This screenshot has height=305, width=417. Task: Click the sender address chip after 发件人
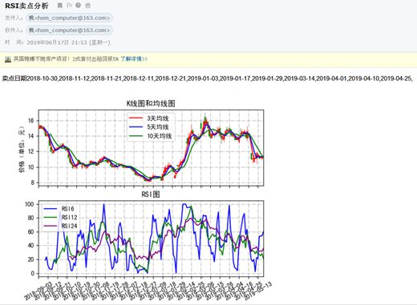[69, 18]
